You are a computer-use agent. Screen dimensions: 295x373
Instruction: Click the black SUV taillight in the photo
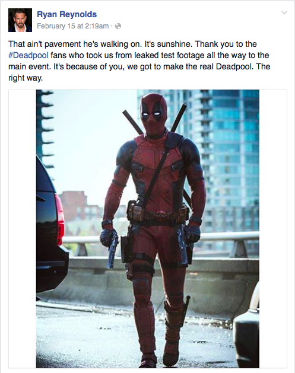tap(60, 219)
